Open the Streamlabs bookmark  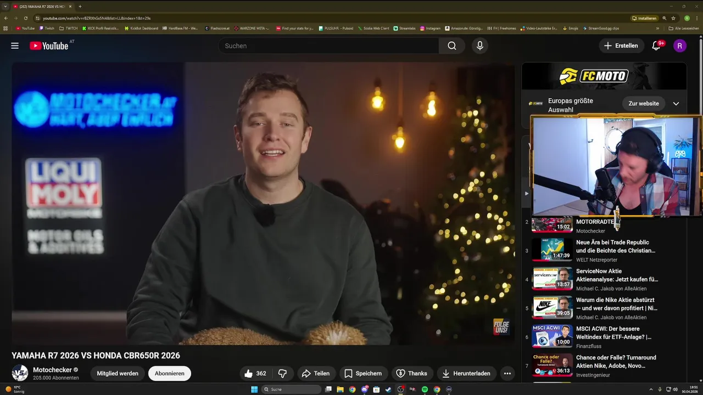click(x=405, y=28)
